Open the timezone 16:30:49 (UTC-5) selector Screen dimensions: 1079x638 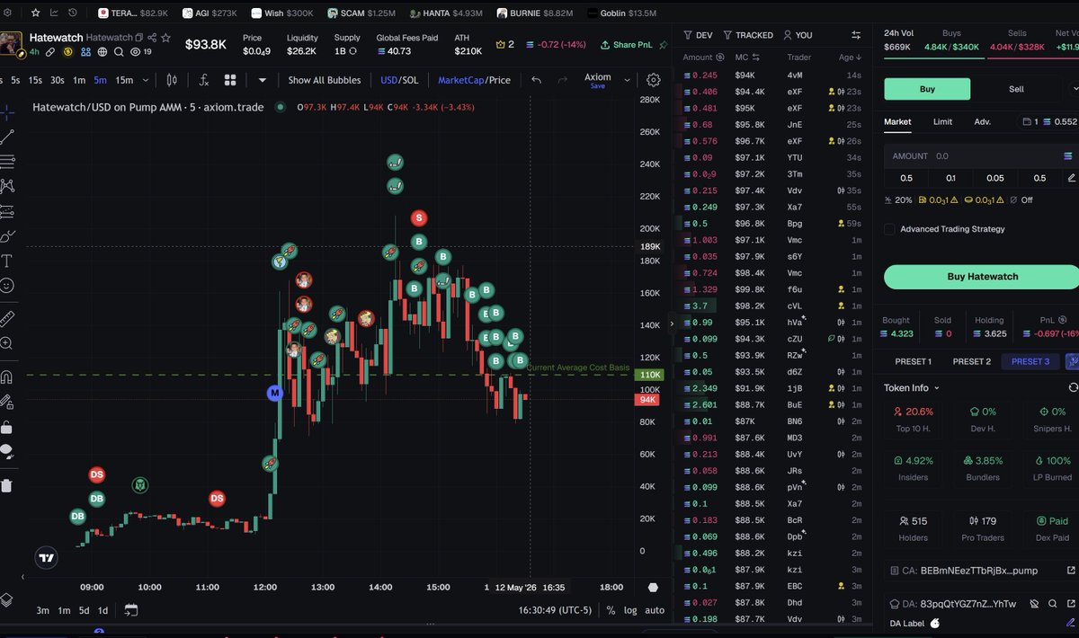click(557, 610)
